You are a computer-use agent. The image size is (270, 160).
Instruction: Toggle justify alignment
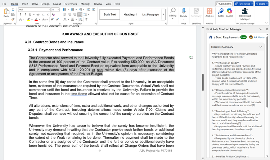point(80,15)
